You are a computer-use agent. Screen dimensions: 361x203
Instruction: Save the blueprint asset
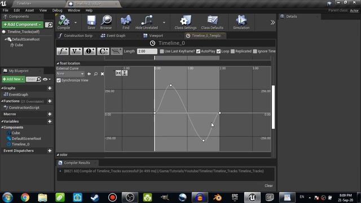point(91,22)
